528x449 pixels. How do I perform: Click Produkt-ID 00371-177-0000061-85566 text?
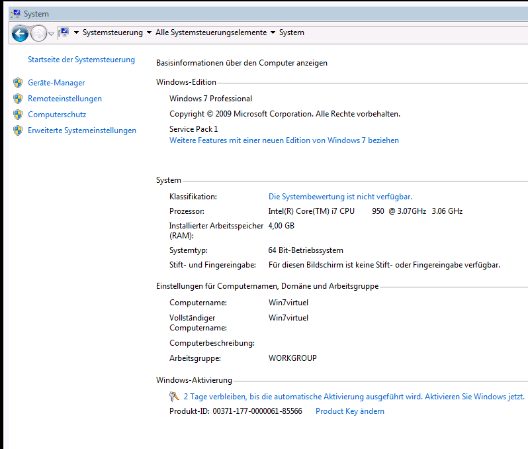pyautogui.click(x=236, y=411)
